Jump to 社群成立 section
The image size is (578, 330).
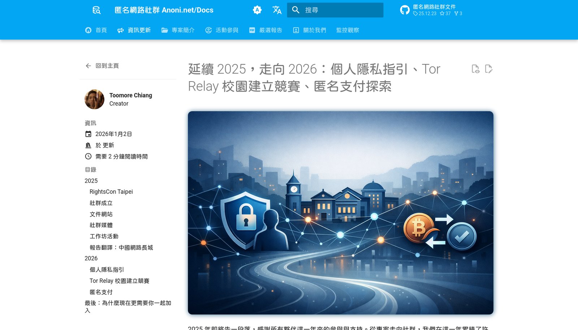coord(101,203)
